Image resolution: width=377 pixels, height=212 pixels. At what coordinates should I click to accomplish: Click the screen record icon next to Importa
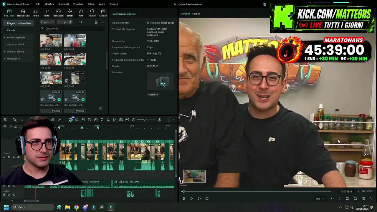(59, 22)
